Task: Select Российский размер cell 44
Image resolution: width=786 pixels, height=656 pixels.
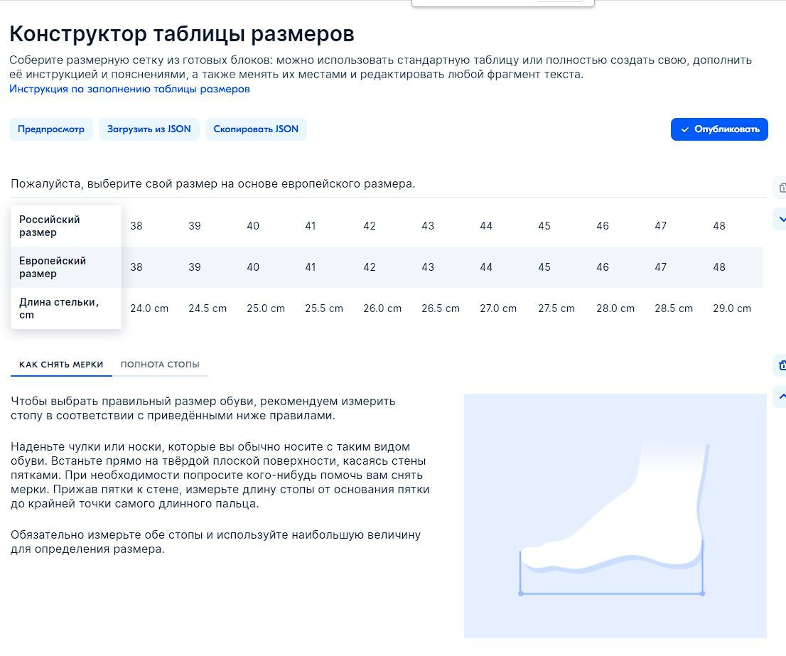Action: click(486, 226)
